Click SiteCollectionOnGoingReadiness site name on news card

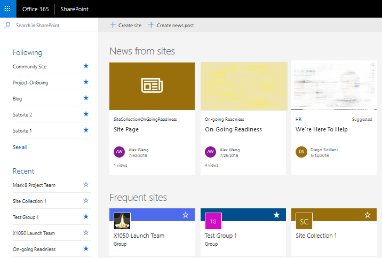click(x=145, y=119)
